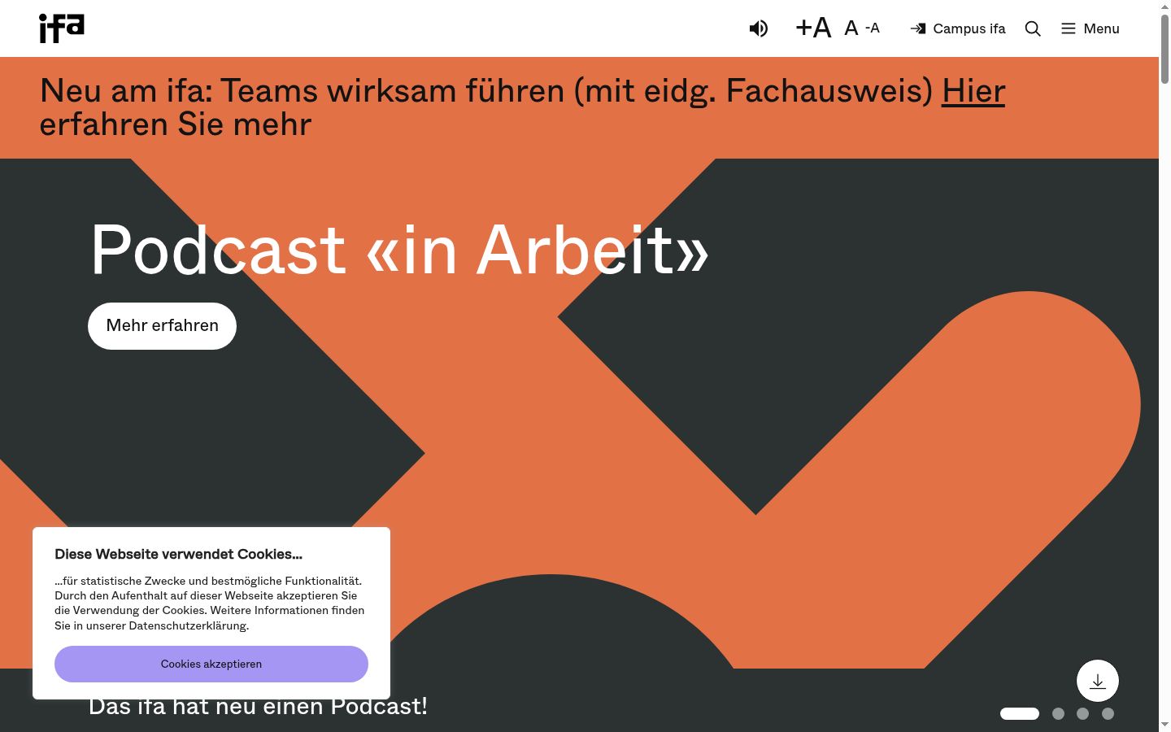Click the round download arrow button
This screenshot has height=732, width=1171.
(1098, 681)
